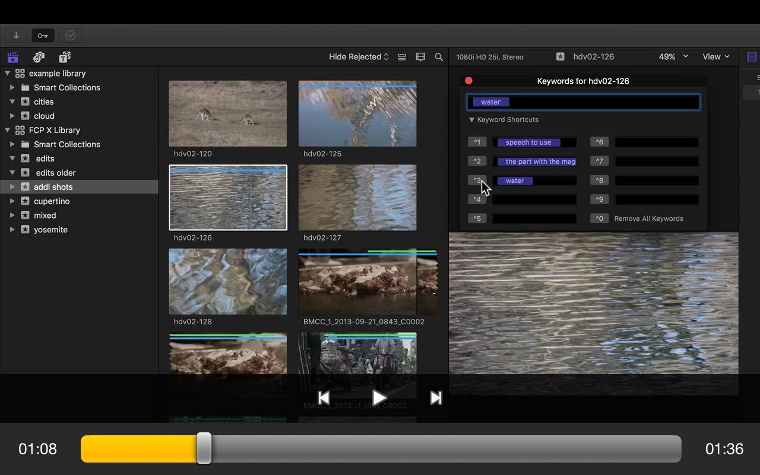Screen dimensions: 760x475
Task: Click the import media arrow icon
Action: click(16, 36)
